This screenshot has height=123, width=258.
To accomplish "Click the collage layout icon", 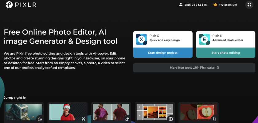I will (x=171, y=119).
